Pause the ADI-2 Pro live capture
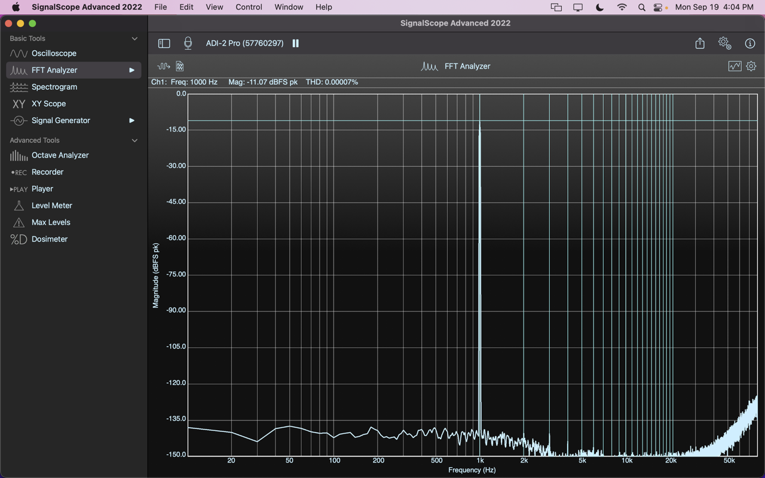This screenshot has height=478, width=765. 295,43
